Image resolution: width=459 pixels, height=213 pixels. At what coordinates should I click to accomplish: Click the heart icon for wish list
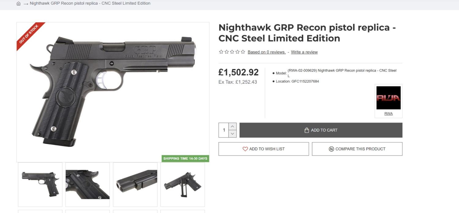245,149
